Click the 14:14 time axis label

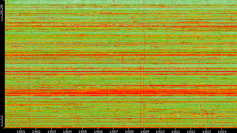(222, 131)
